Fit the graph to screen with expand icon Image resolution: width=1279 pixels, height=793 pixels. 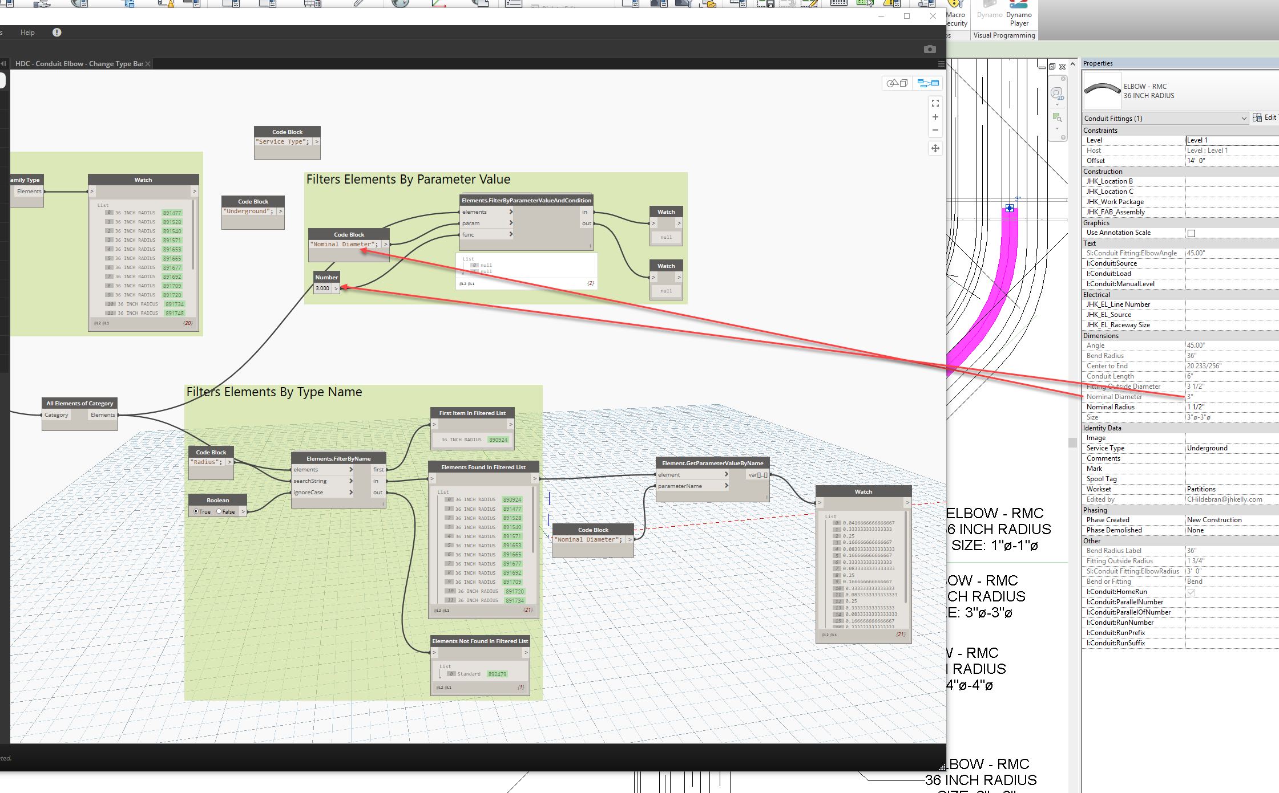pos(935,103)
